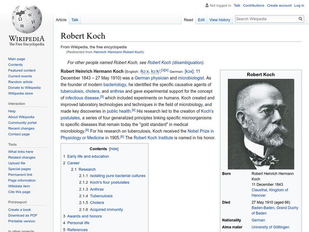Viewport: 309px width, 232px height.
Task: Open the public health link
Action: [119, 111]
